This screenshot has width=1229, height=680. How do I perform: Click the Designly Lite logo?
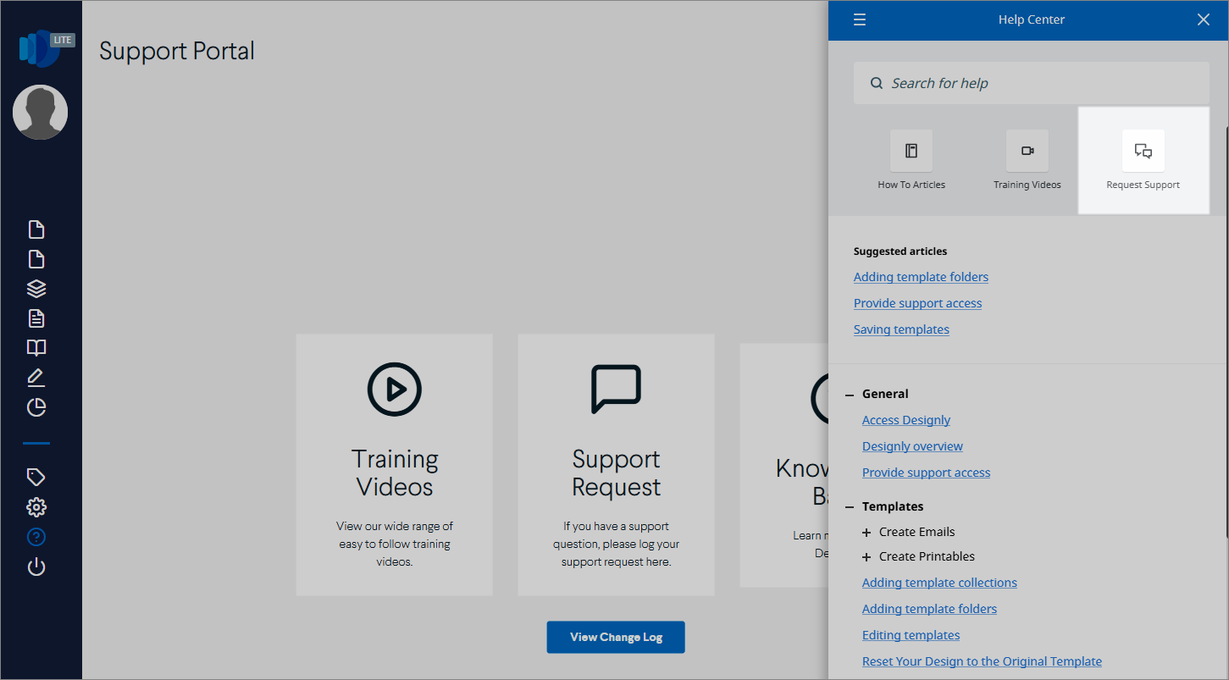point(47,48)
